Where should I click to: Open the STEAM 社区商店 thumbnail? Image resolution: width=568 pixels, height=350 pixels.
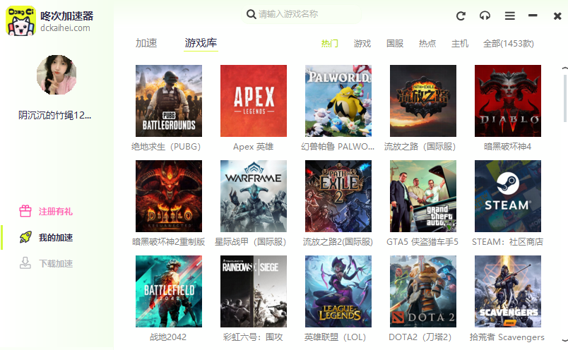[507, 196]
